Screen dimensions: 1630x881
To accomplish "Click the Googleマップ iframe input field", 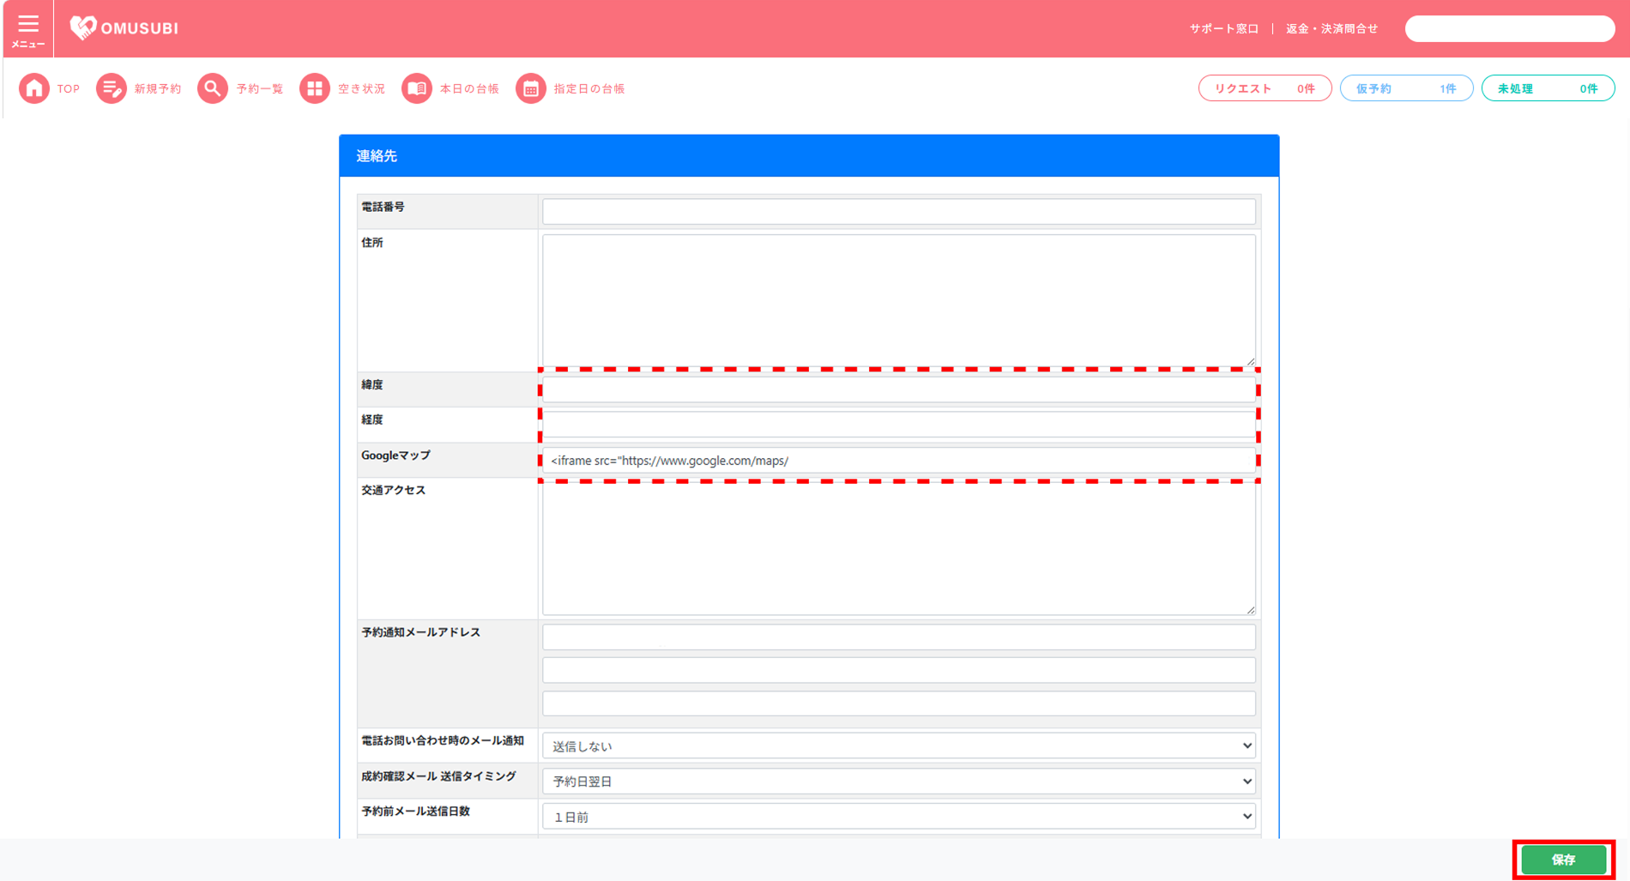I will 899,461.
